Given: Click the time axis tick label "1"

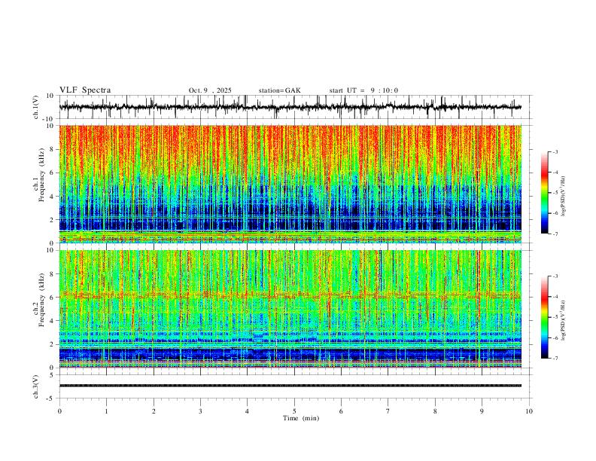Looking at the screenshot, I should coord(106,411).
